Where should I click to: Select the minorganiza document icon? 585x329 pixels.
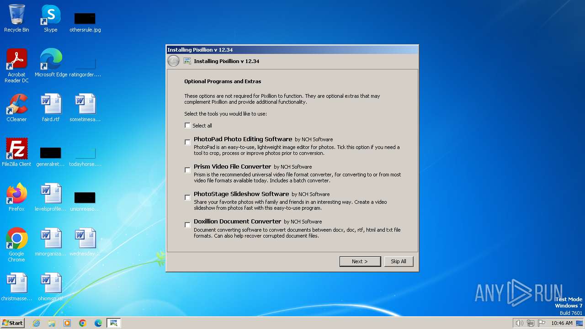[51, 242]
